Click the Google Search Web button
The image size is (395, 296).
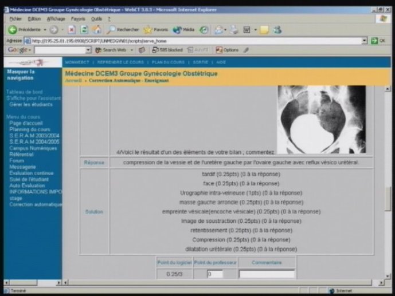tap(111, 50)
